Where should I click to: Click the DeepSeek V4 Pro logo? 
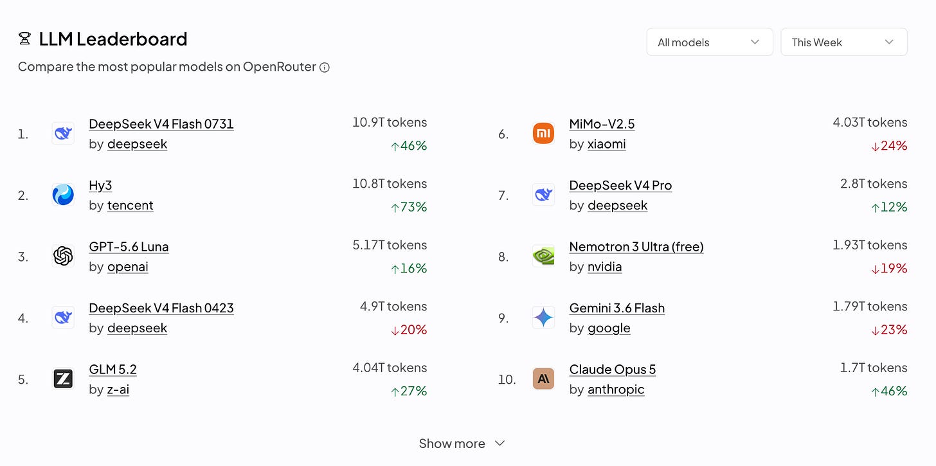click(543, 195)
